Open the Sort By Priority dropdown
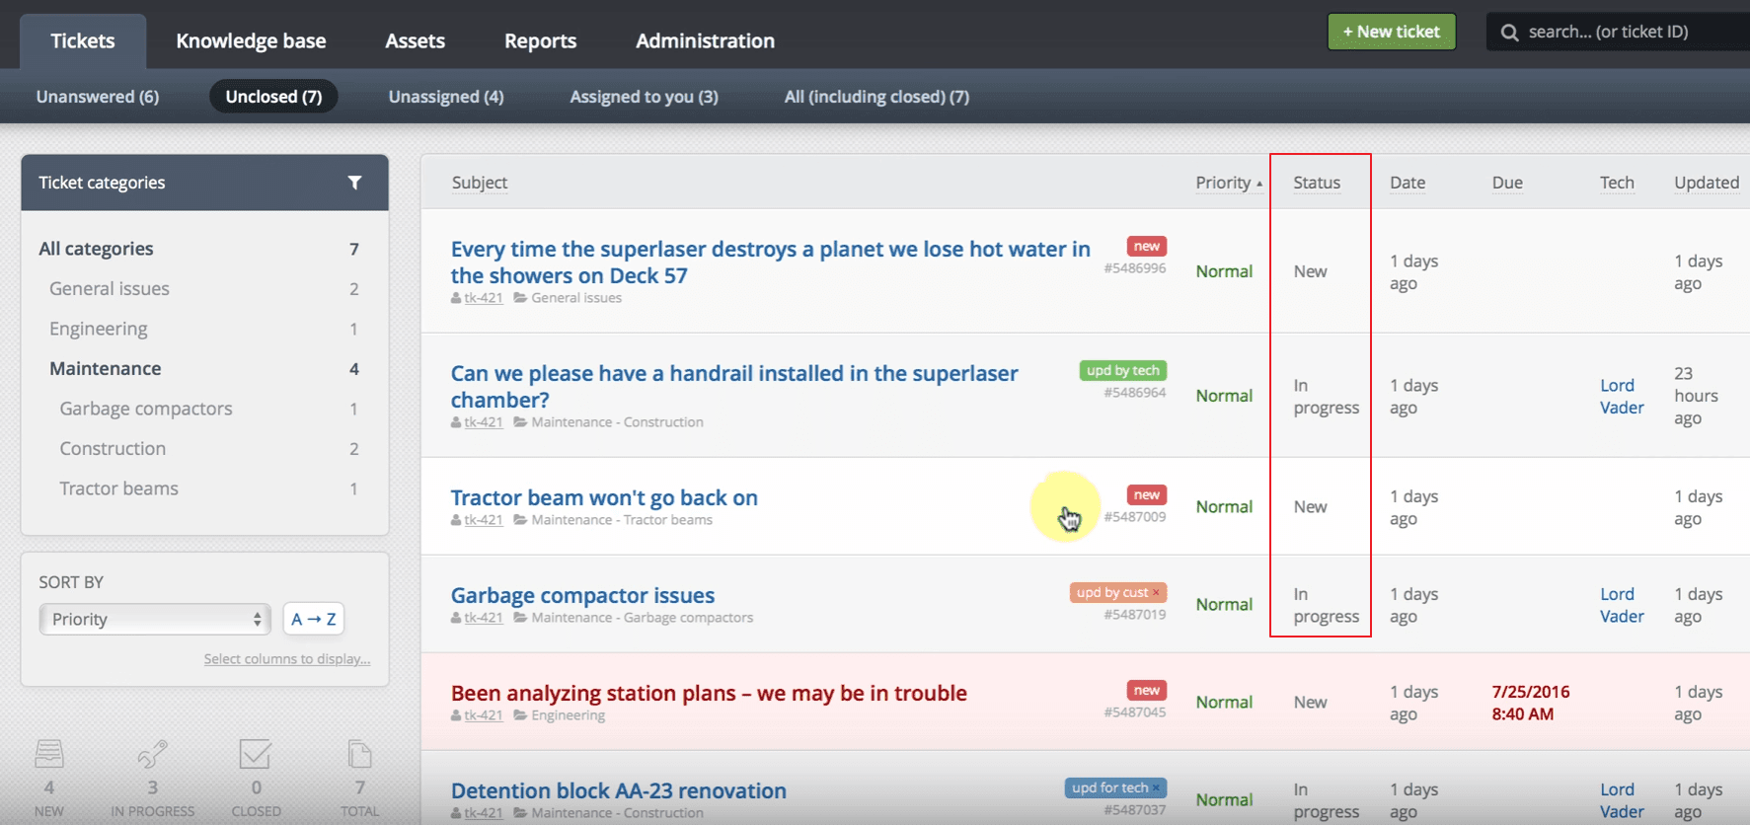The height and width of the screenshot is (825, 1750). tap(155, 619)
